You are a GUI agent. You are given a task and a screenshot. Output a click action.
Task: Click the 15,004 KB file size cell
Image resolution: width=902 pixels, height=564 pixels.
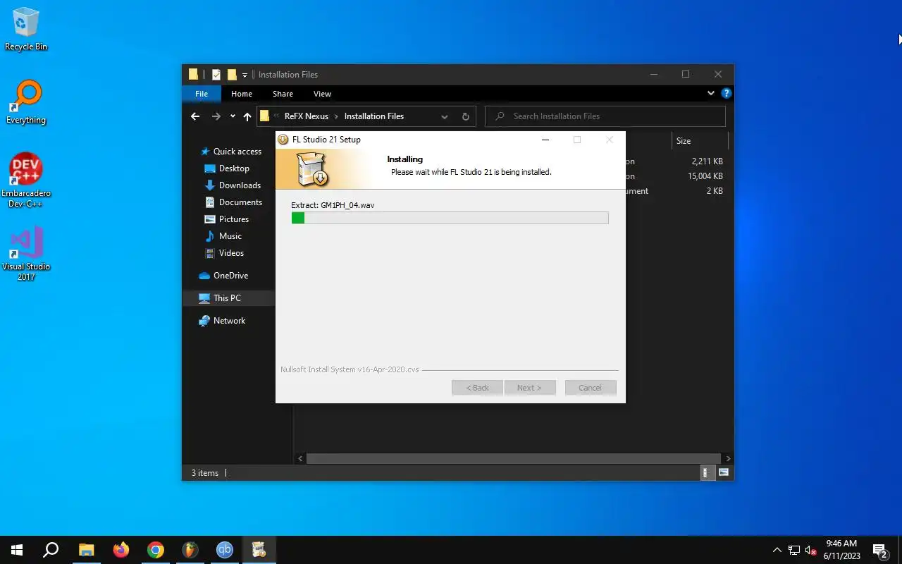(705, 176)
